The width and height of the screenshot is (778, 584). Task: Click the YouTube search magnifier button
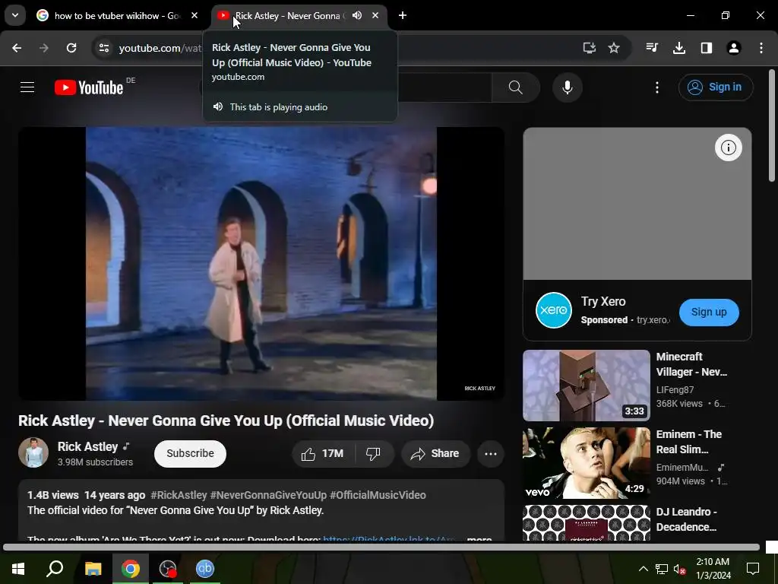point(516,87)
